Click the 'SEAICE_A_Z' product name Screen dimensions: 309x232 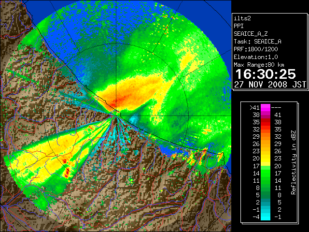251,34
